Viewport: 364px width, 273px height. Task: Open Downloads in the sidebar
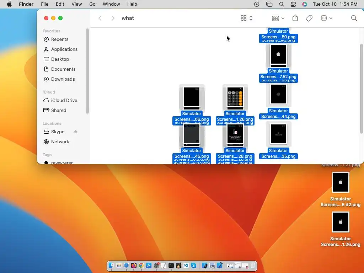tap(63, 79)
